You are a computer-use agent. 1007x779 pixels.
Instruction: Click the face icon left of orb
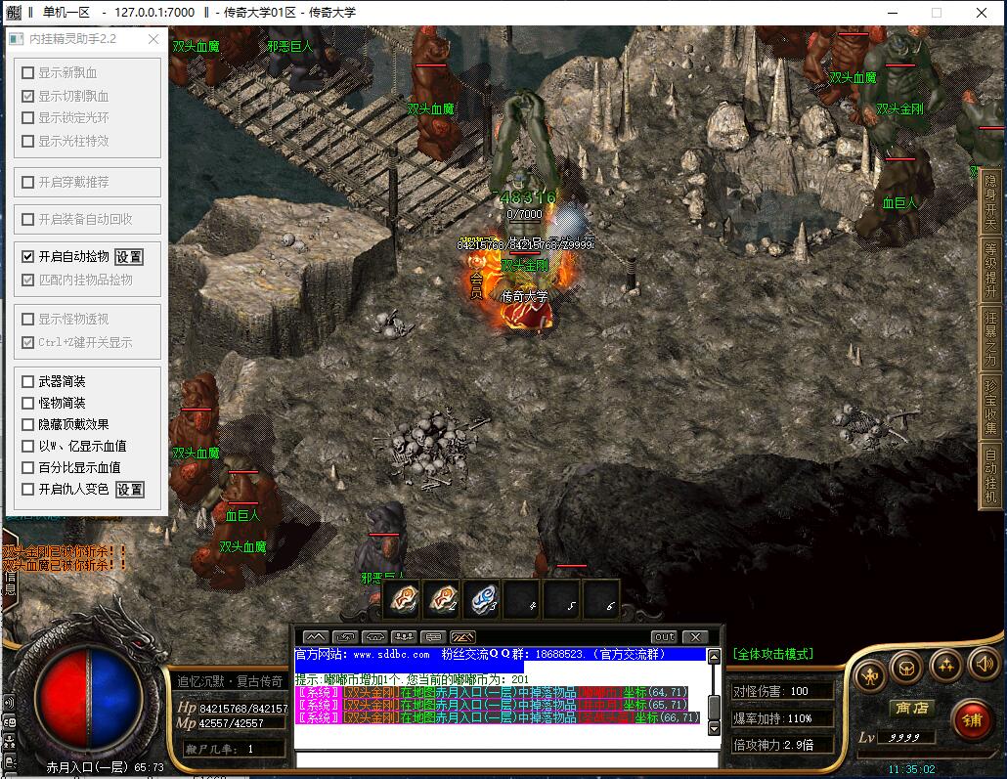(x=9, y=723)
